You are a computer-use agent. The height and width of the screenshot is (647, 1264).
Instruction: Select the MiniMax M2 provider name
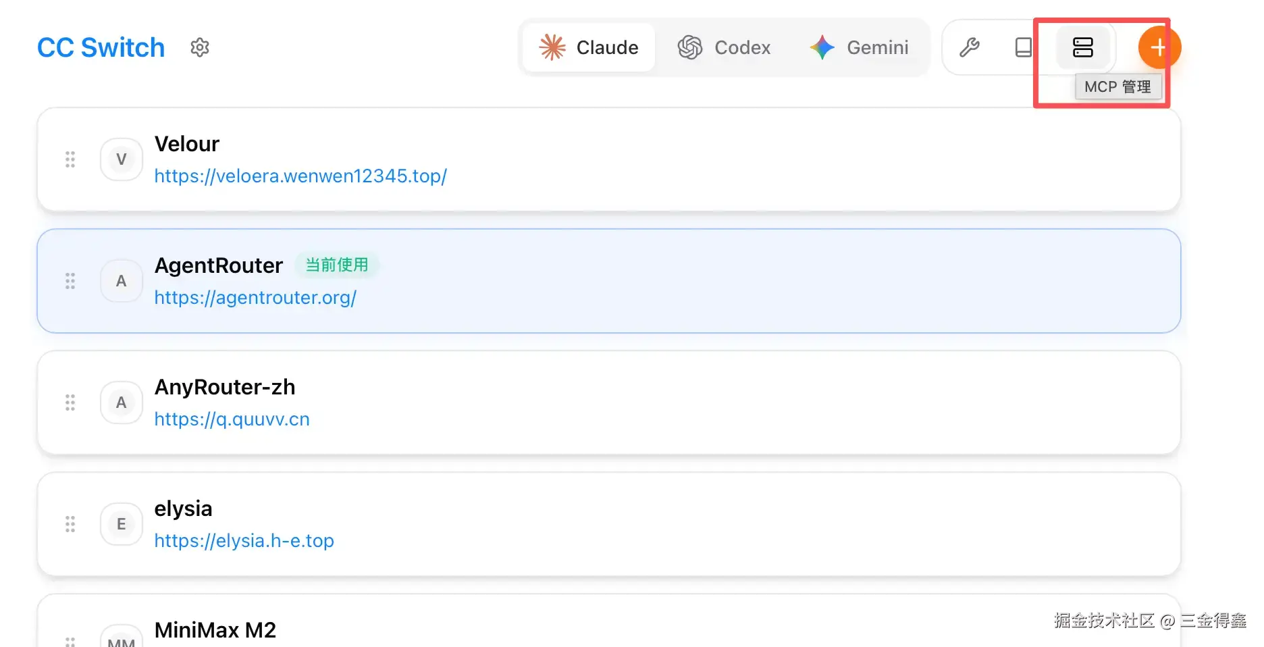[215, 630]
